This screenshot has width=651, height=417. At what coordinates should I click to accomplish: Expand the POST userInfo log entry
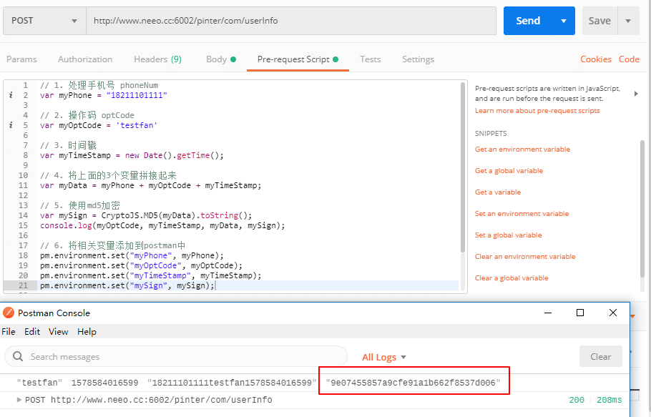tap(19, 400)
